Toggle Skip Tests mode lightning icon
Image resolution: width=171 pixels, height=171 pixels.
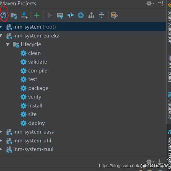(x=81, y=16)
